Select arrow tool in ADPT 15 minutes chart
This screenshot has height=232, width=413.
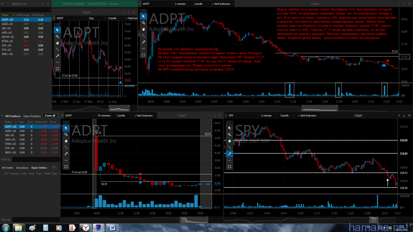pyautogui.click(x=66, y=154)
